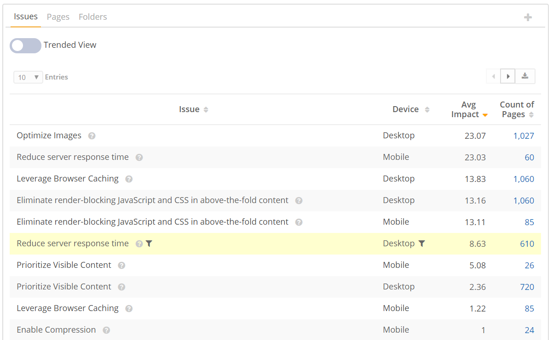The height and width of the screenshot is (340, 553).
Task: Select the Optimize Images issue name
Action: (49, 136)
